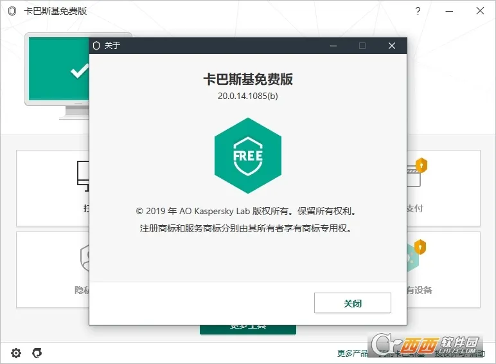Viewport: 496px width, 364px height.
Task: Open settings gear in main window
Action: tap(16, 352)
